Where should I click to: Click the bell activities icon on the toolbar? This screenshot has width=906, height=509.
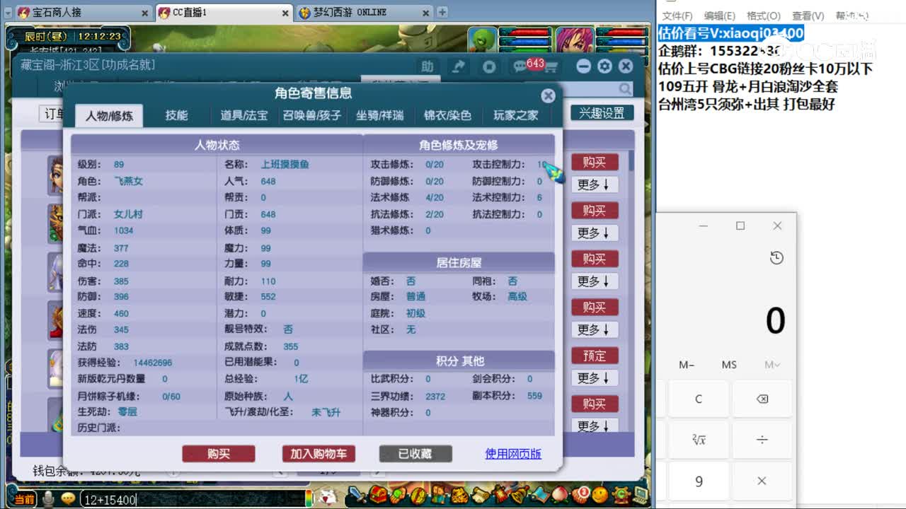click(517, 495)
